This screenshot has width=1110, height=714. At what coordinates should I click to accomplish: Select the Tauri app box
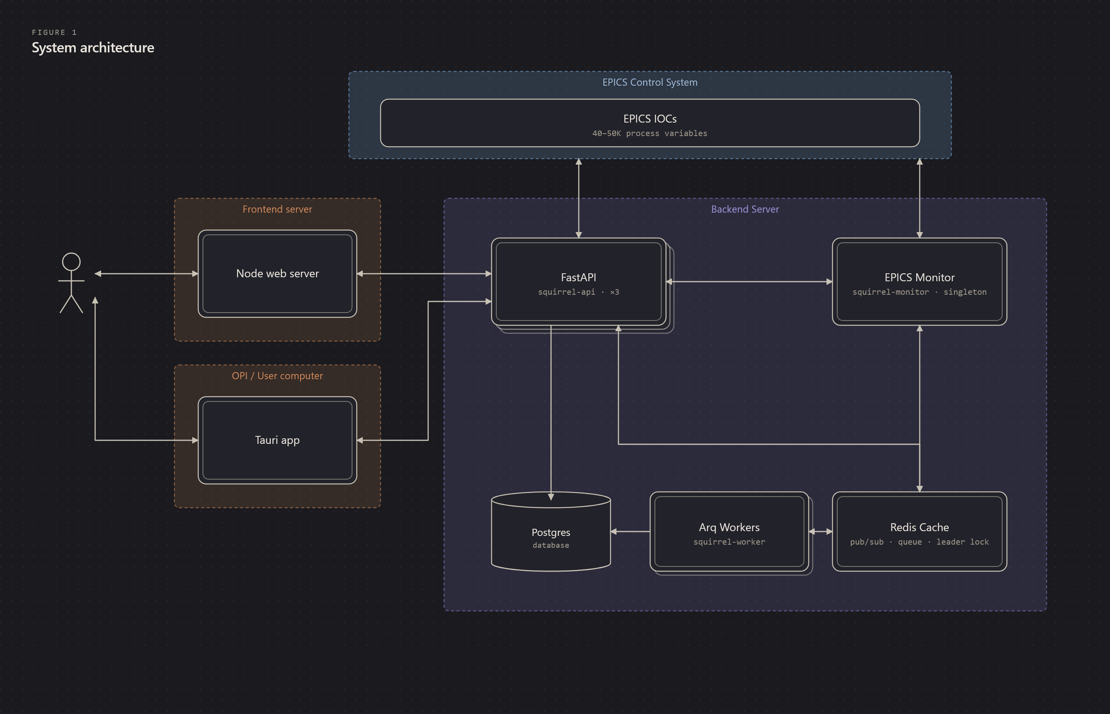click(277, 440)
